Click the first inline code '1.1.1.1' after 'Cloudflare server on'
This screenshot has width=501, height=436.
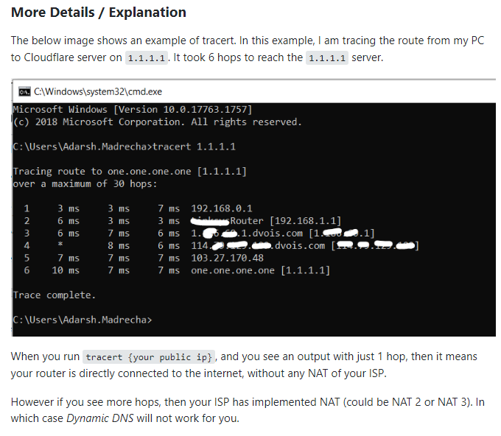(x=147, y=57)
